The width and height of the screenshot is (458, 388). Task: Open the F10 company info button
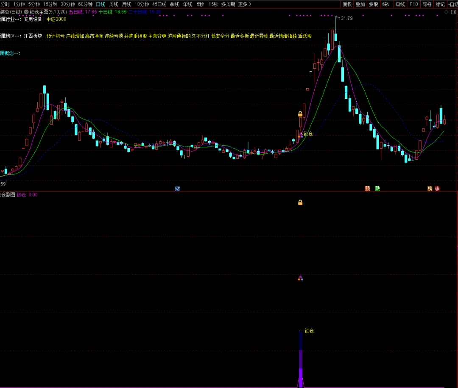[x=413, y=4]
